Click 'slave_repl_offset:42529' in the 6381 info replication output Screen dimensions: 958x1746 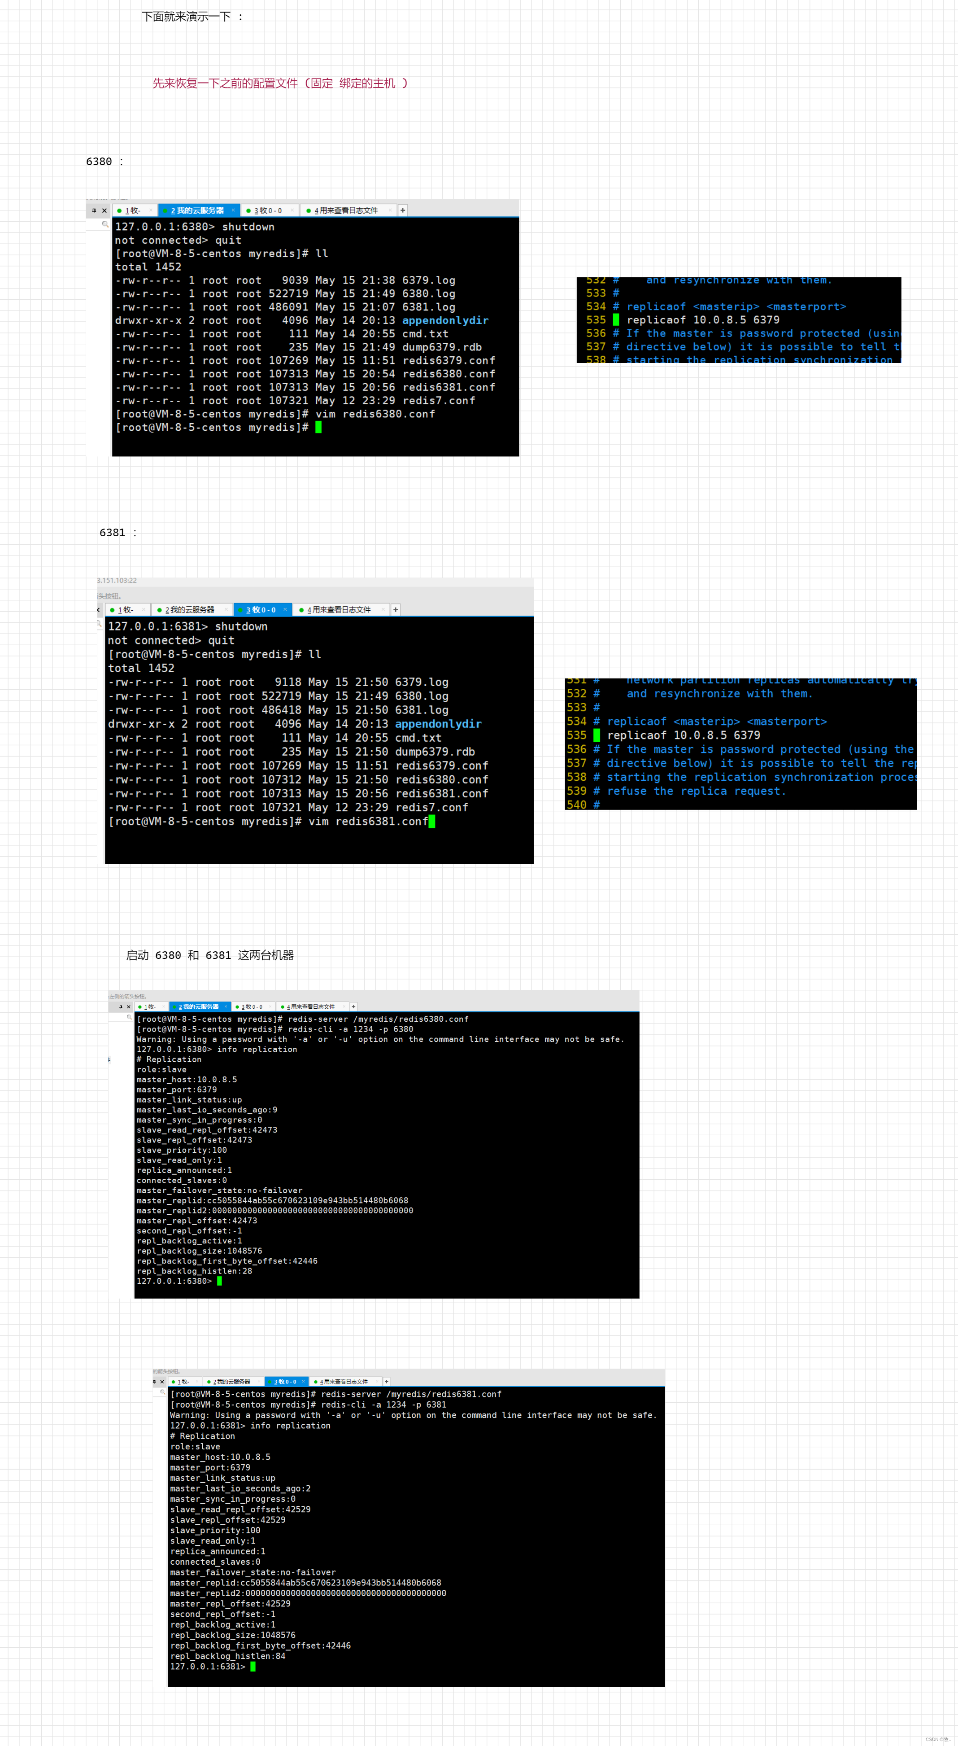coord(228,1520)
